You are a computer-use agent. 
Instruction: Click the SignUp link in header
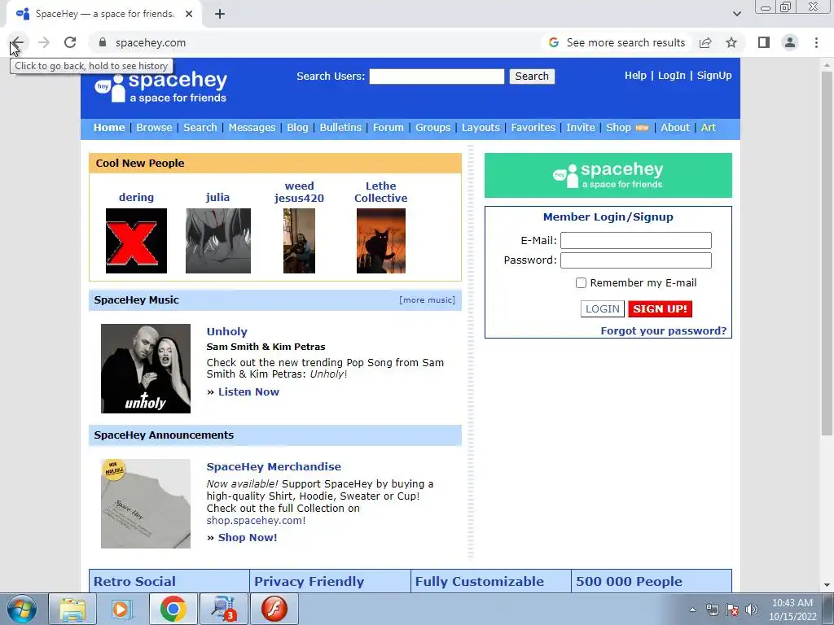click(714, 76)
